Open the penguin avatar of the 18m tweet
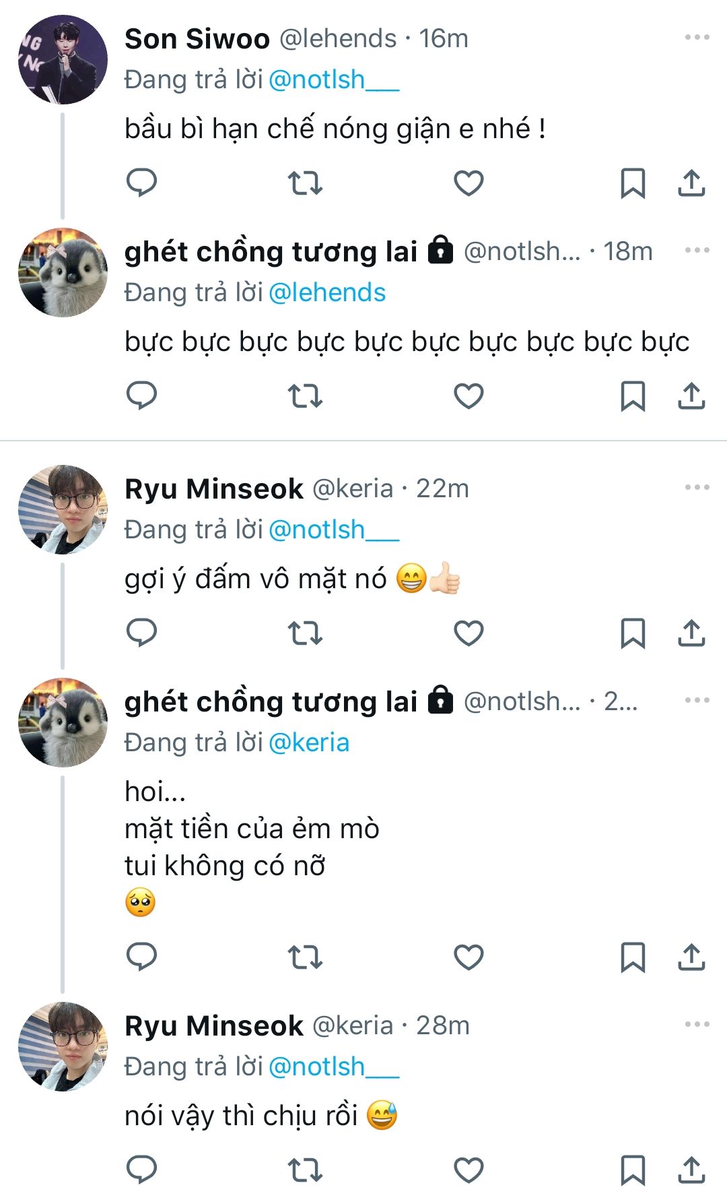727x1202 pixels. click(x=63, y=272)
